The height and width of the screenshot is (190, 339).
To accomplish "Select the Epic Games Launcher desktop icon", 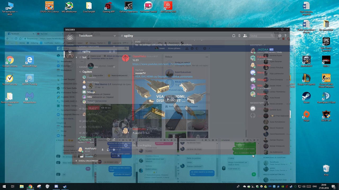I will click(x=326, y=45).
